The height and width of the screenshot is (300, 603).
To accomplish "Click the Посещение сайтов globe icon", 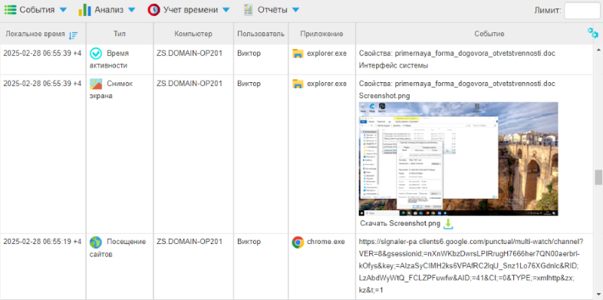I will click(x=96, y=242).
